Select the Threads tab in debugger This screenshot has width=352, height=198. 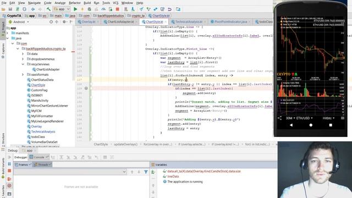click(x=42, y=165)
